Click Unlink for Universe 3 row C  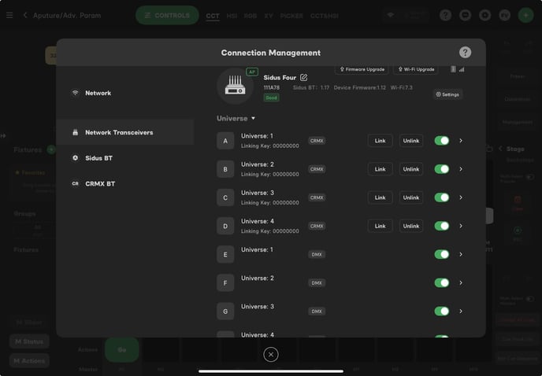(411, 197)
